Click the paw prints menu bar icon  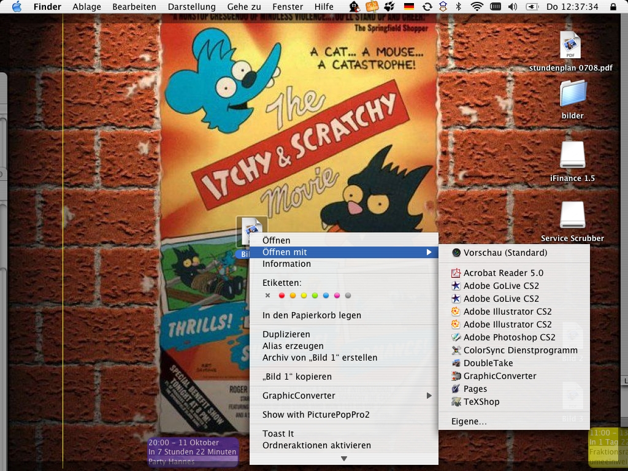[x=390, y=6]
